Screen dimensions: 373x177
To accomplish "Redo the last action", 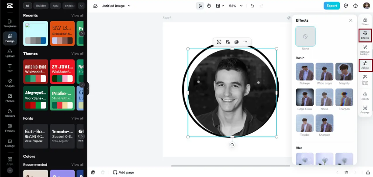I will (x=261, y=6).
